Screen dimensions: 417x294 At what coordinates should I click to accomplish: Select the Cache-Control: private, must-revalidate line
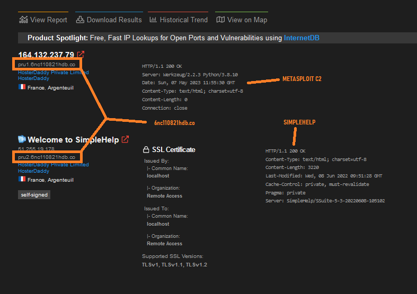317,184
